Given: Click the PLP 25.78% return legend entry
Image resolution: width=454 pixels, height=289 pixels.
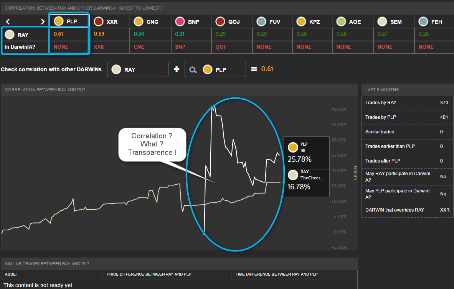Looking at the screenshot, I should [x=306, y=153].
